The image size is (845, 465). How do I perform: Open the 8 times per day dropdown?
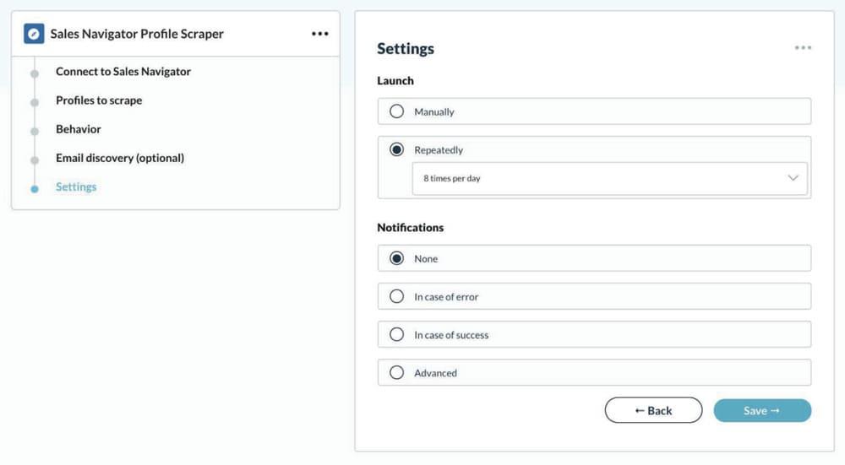609,178
